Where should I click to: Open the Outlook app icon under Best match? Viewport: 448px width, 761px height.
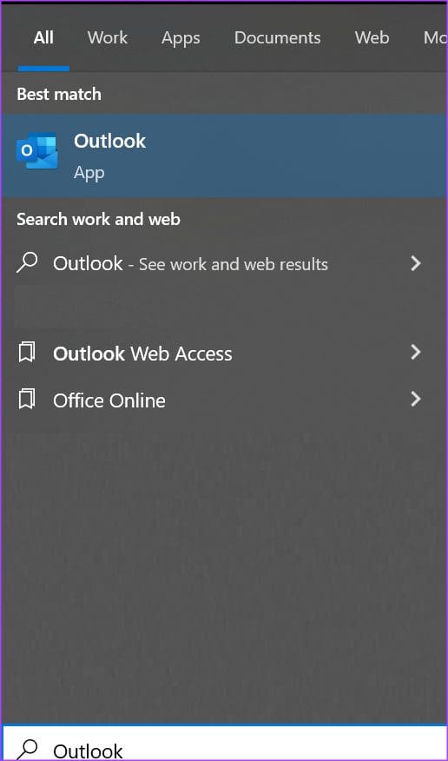(x=36, y=151)
